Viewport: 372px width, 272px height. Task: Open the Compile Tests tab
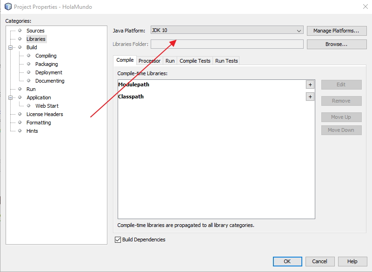point(195,61)
